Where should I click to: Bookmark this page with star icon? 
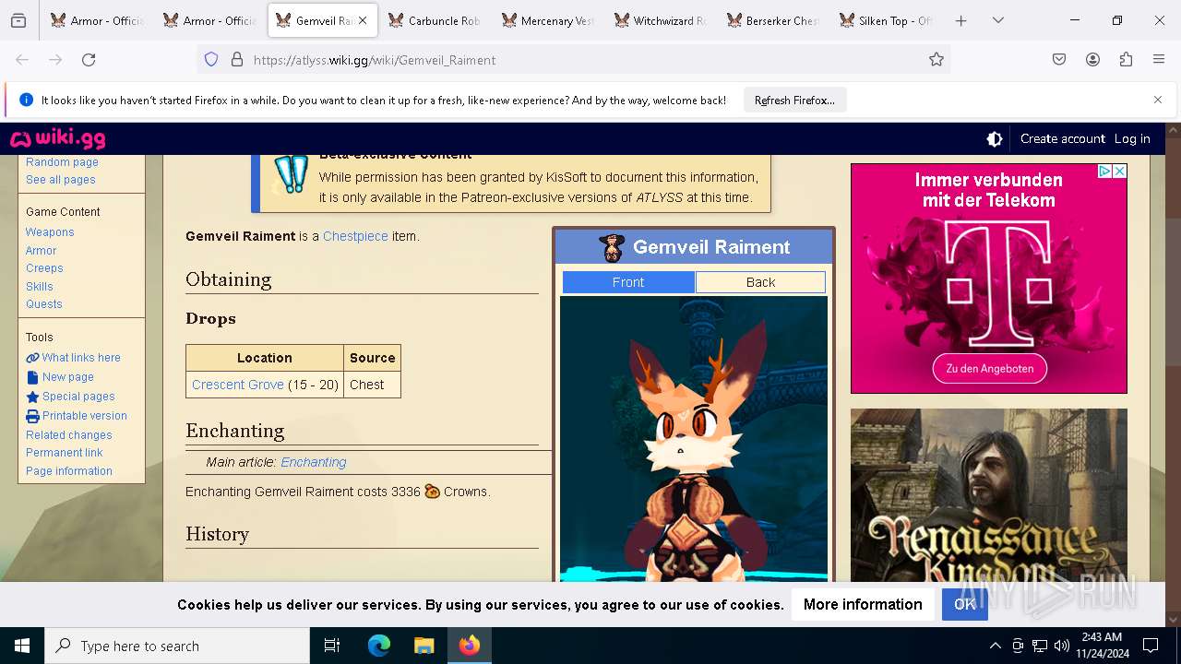[936, 60]
